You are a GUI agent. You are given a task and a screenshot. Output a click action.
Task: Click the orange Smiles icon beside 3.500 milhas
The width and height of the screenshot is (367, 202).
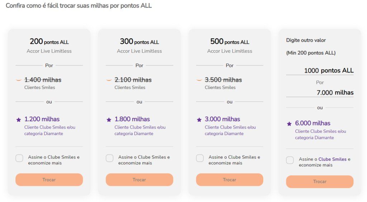tap(199, 80)
